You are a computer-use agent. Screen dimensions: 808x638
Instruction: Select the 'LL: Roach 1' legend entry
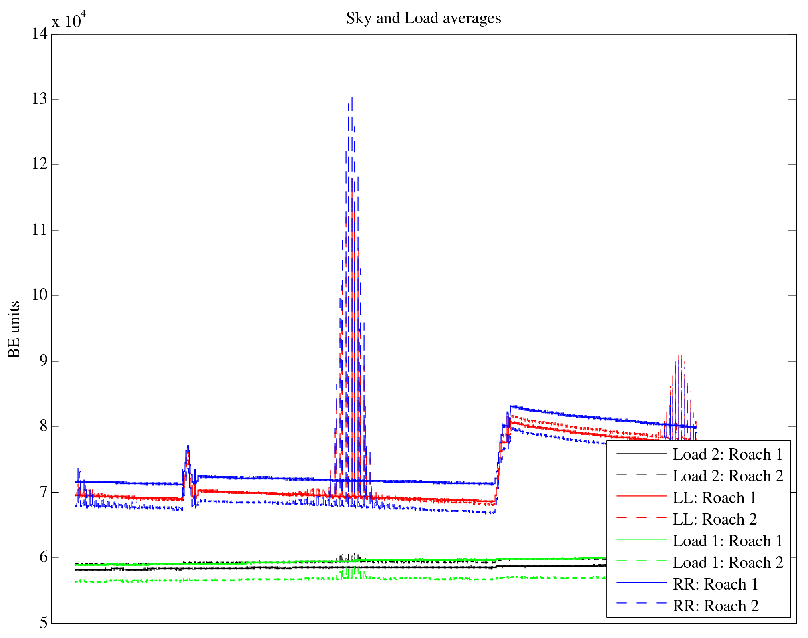pos(714,498)
